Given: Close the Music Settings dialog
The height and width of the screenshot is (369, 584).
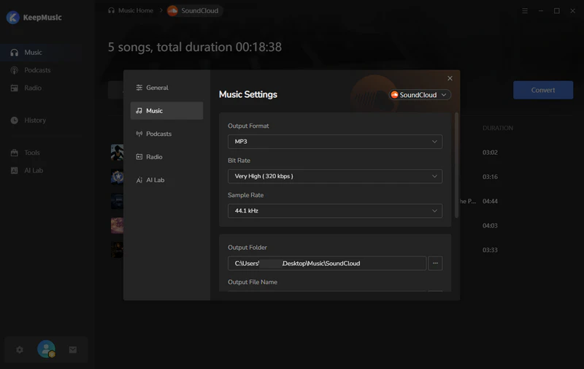Looking at the screenshot, I should [x=450, y=78].
